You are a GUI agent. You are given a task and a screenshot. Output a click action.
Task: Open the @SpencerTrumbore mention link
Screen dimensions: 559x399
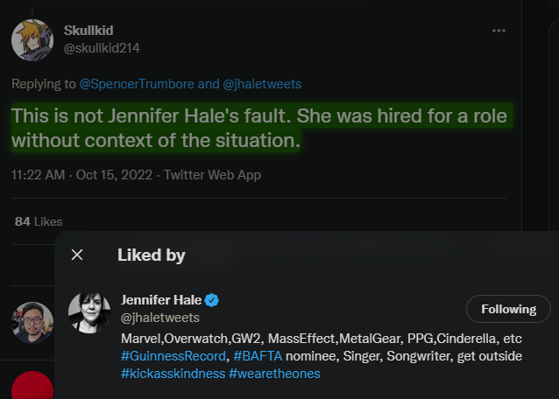(137, 84)
